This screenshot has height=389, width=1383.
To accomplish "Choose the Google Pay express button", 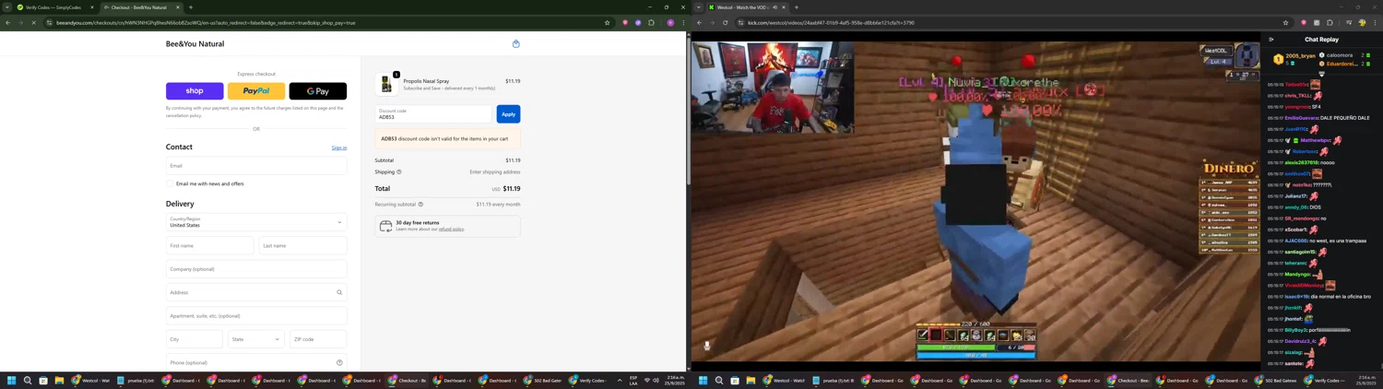I will tap(318, 91).
